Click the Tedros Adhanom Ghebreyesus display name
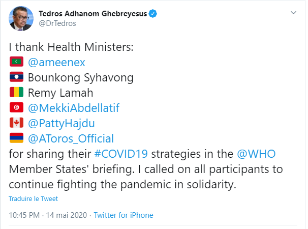 (93, 14)
